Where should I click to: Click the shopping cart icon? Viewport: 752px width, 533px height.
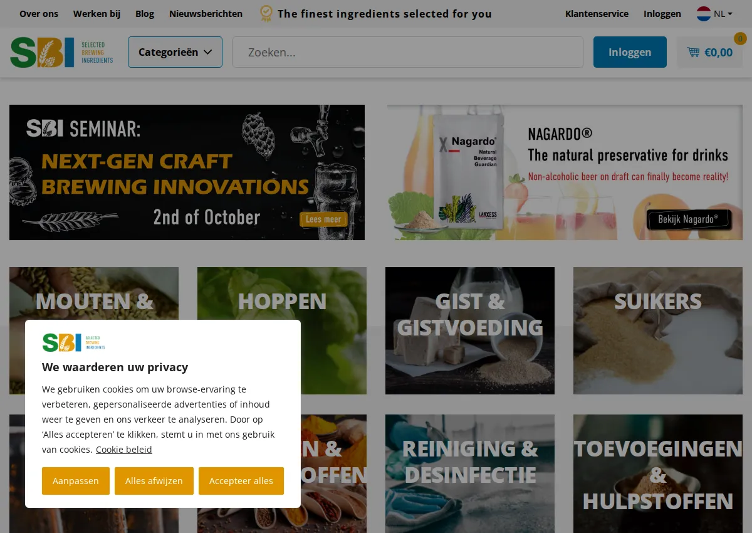click(x=693, y=52)
